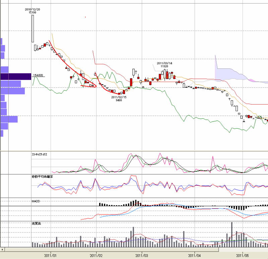The image size is (268, 259).
Task: Click the 2011/02 date axis label
Action: tap(96, 256)
